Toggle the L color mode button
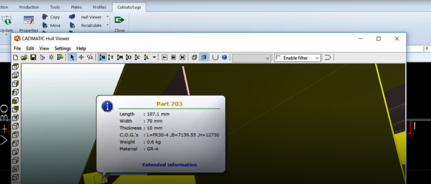 [147, 57]
